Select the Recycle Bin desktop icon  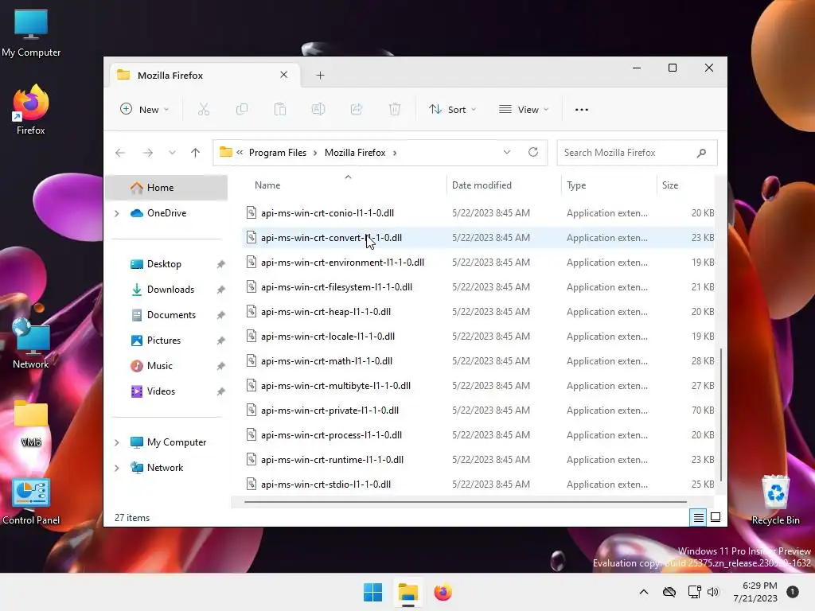[775, 500]
